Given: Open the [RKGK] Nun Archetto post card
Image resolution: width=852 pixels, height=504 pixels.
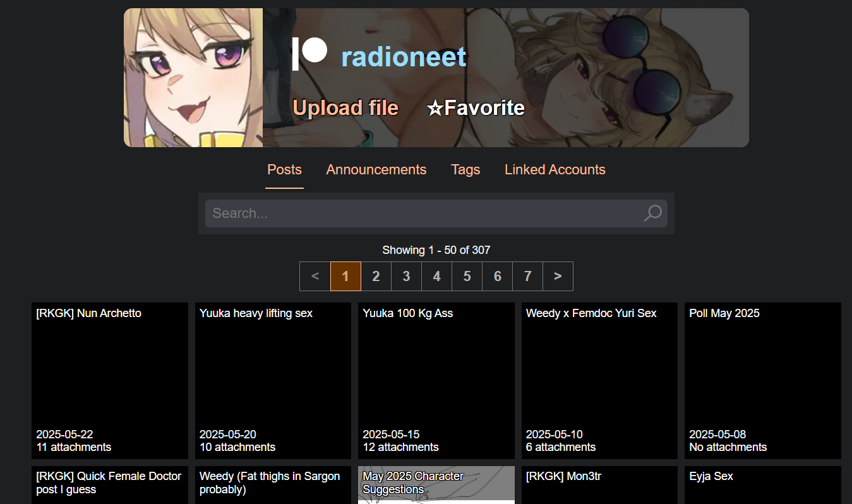Looking at the screenshot, I should pyautogui.click(x=110, y=381).
